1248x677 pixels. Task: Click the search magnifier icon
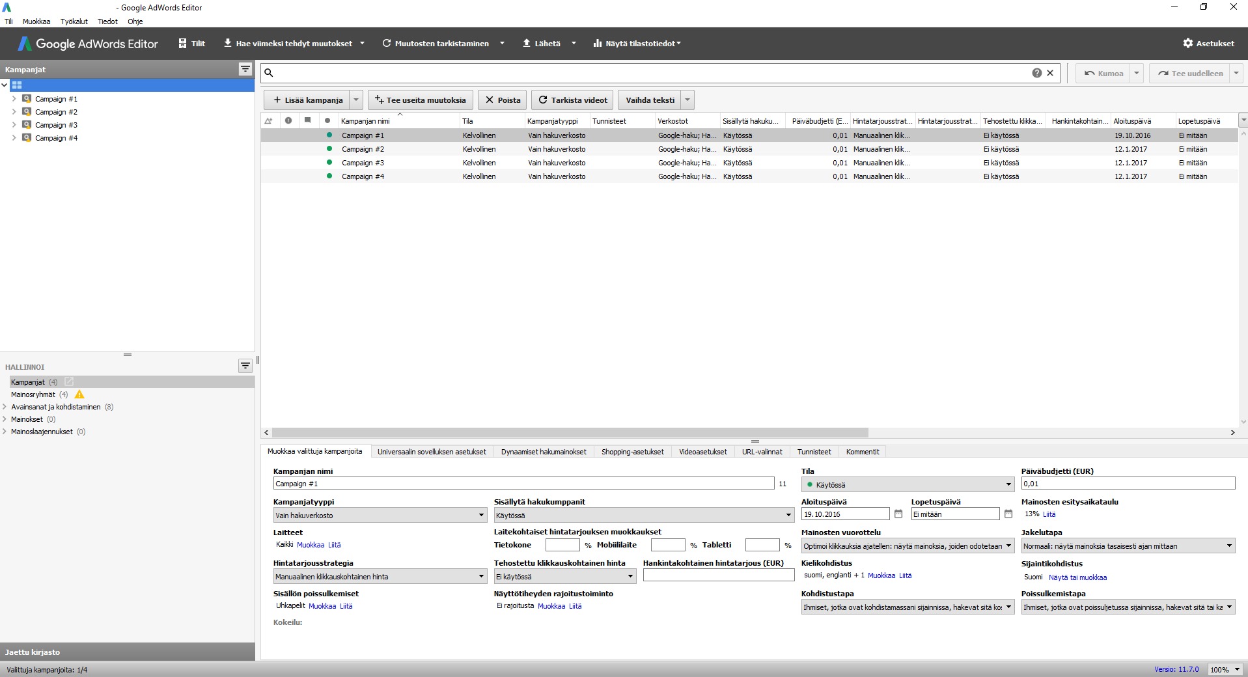tap(269, 73)
